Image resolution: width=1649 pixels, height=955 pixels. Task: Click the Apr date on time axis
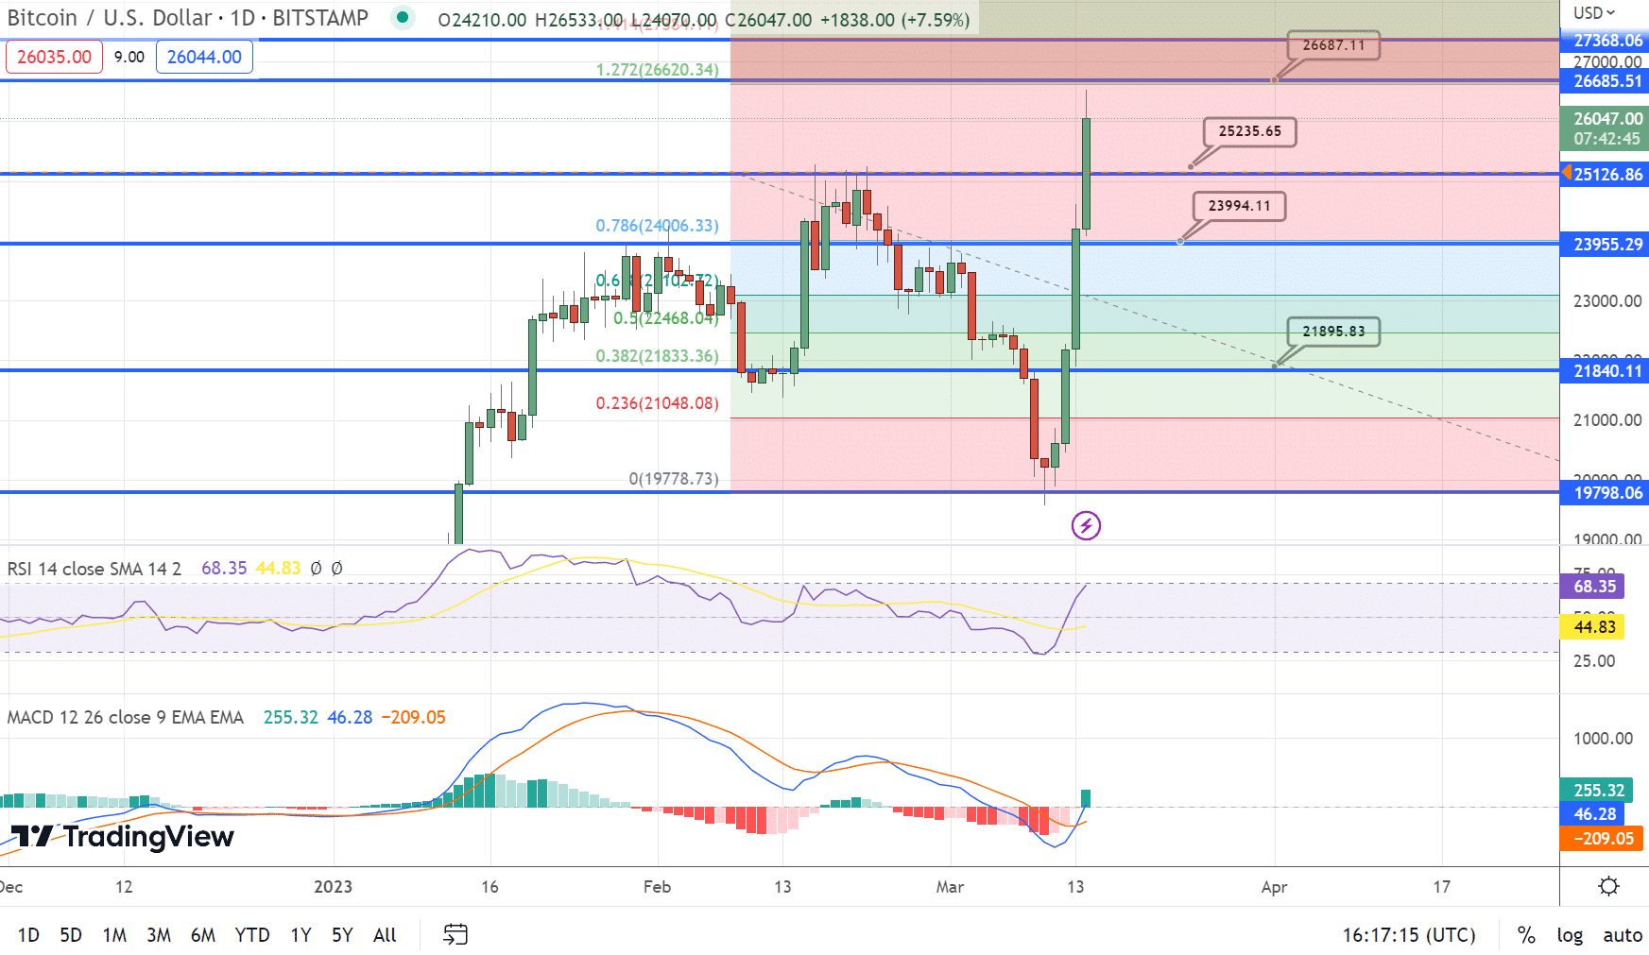coord(1274,887)
